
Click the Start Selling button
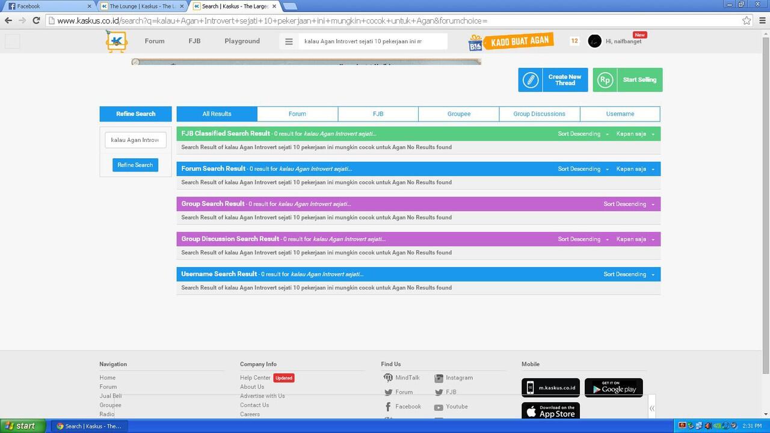pos(627,80)
